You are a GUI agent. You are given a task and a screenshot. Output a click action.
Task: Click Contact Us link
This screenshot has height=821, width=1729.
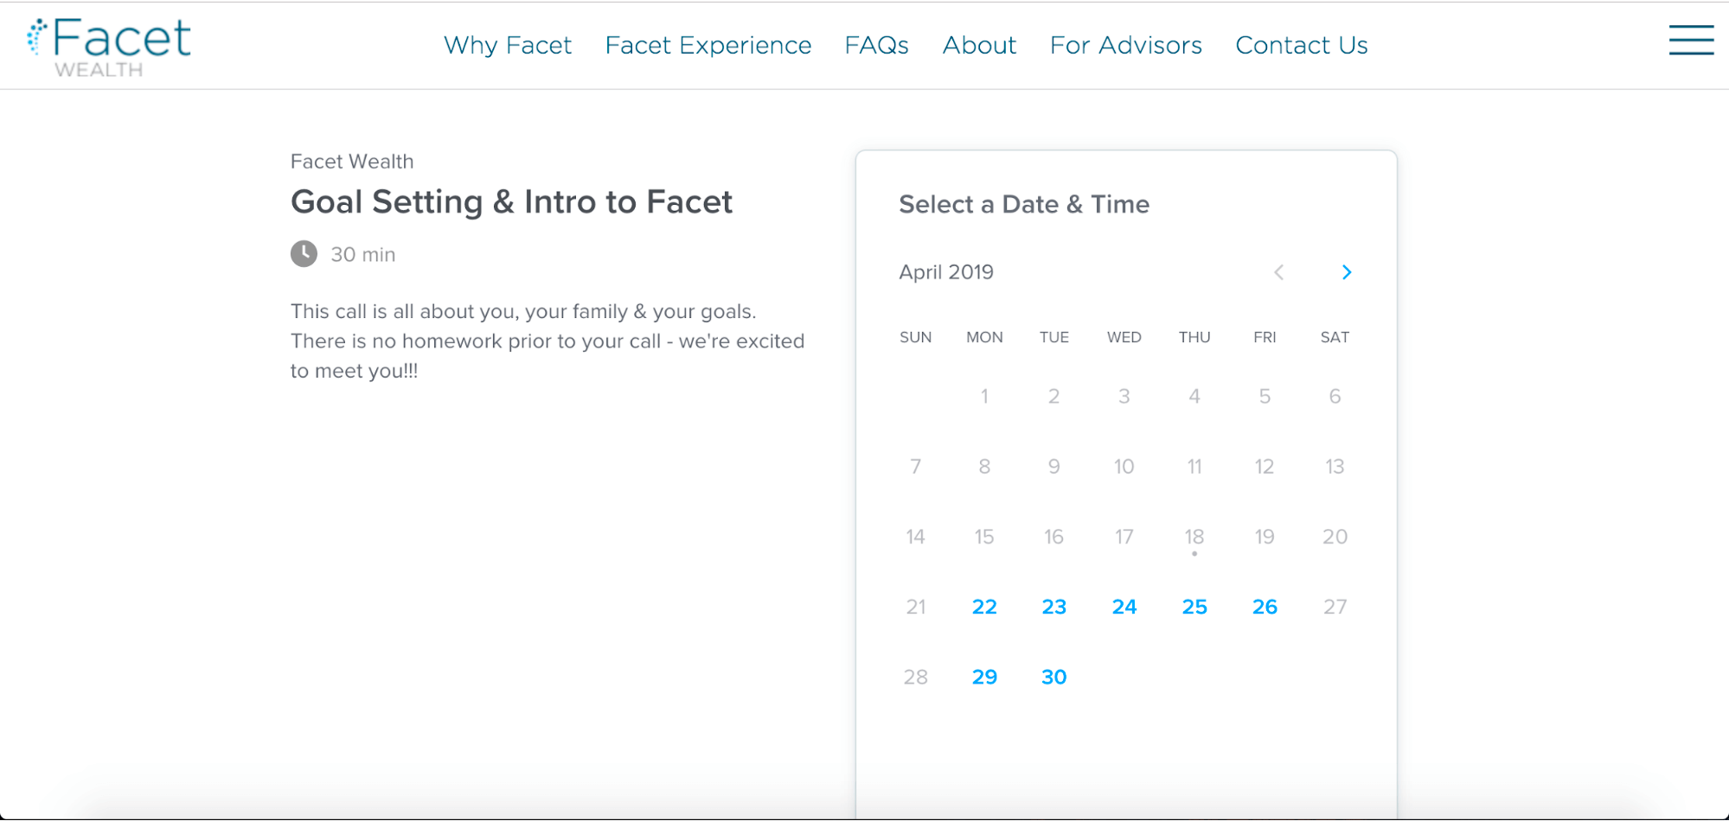pyautogui.click(x=1301, y=45)
